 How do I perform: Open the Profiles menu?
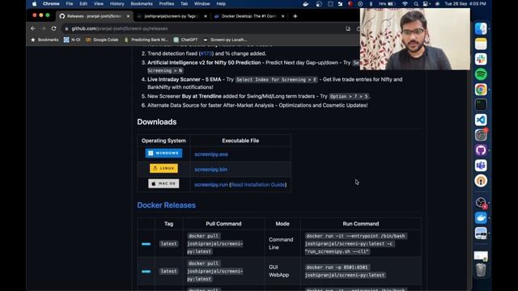tap(167, 4)
